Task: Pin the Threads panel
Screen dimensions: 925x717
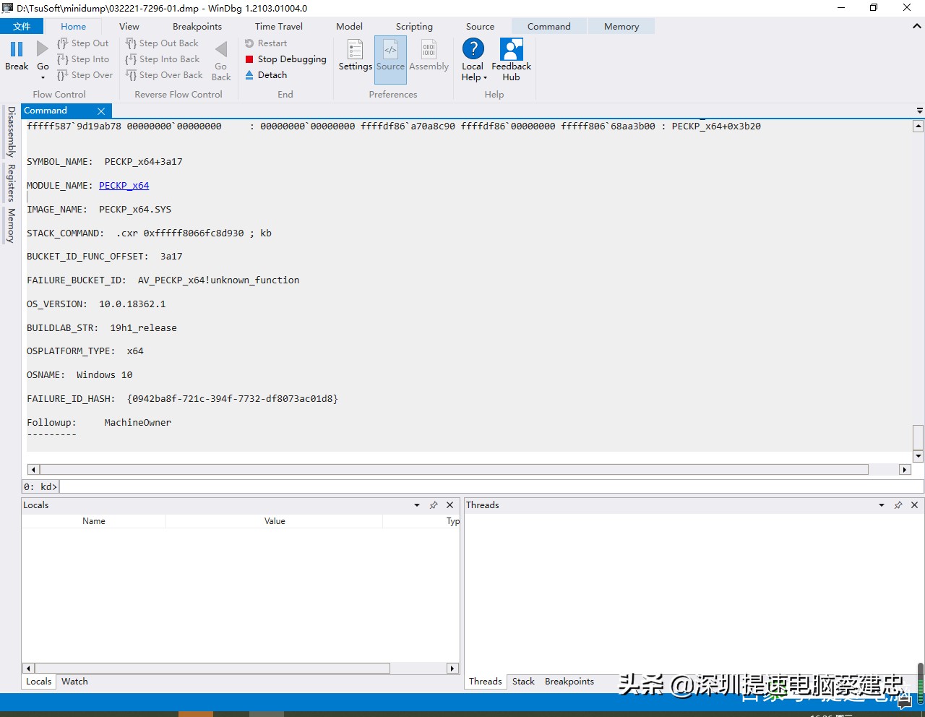Action: point(898,505)
